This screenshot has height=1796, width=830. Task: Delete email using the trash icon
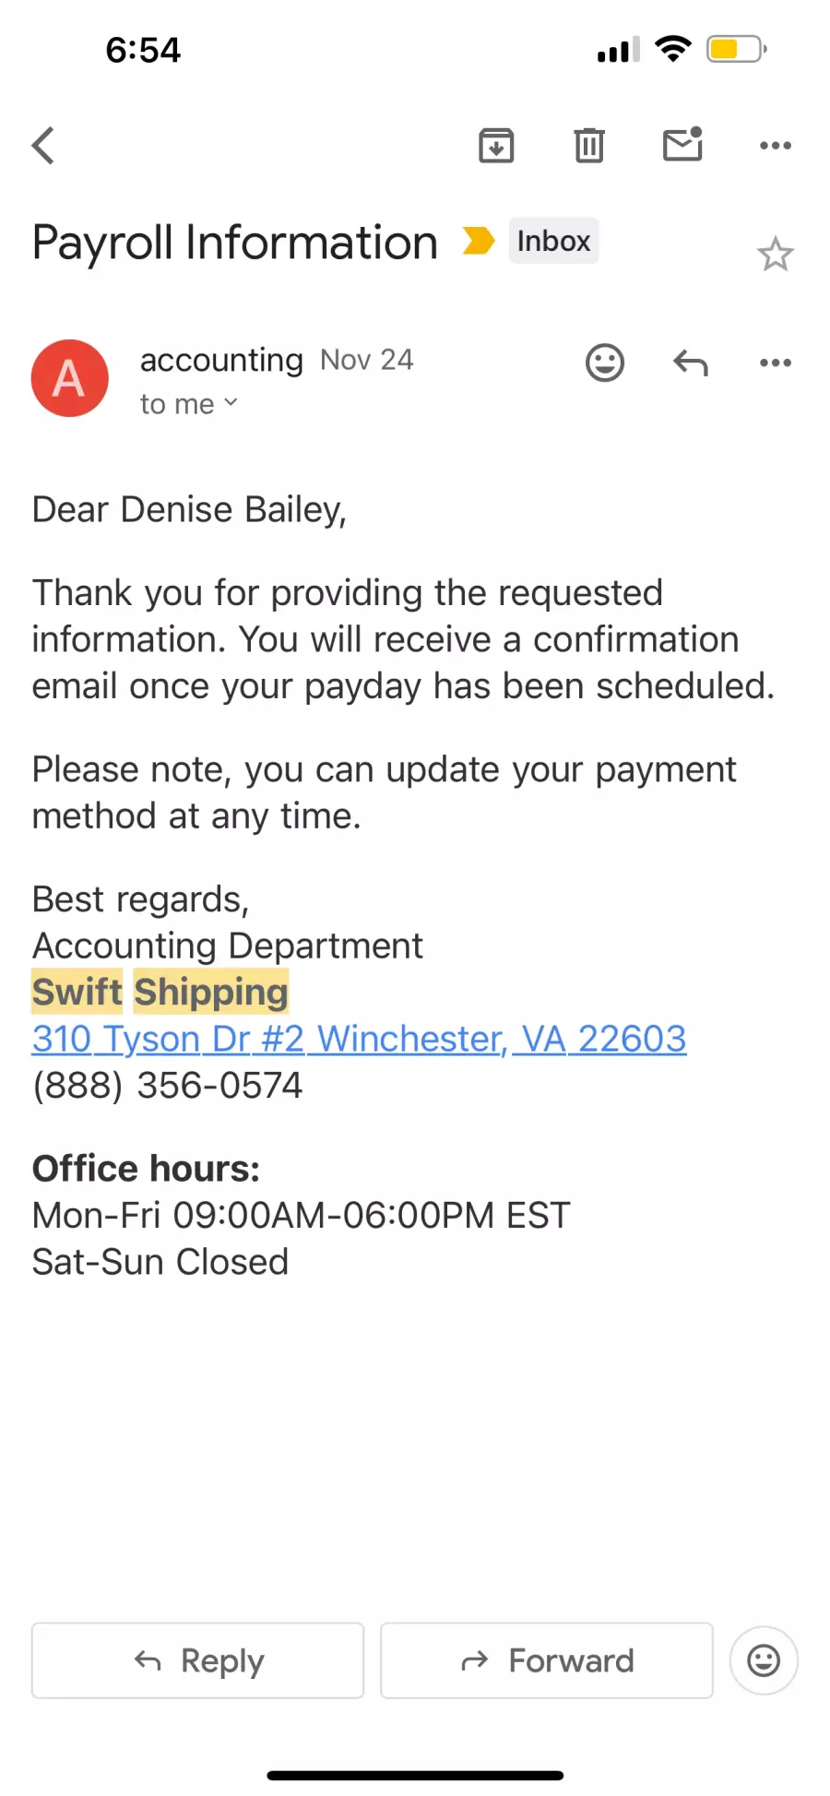coord(589,146)
